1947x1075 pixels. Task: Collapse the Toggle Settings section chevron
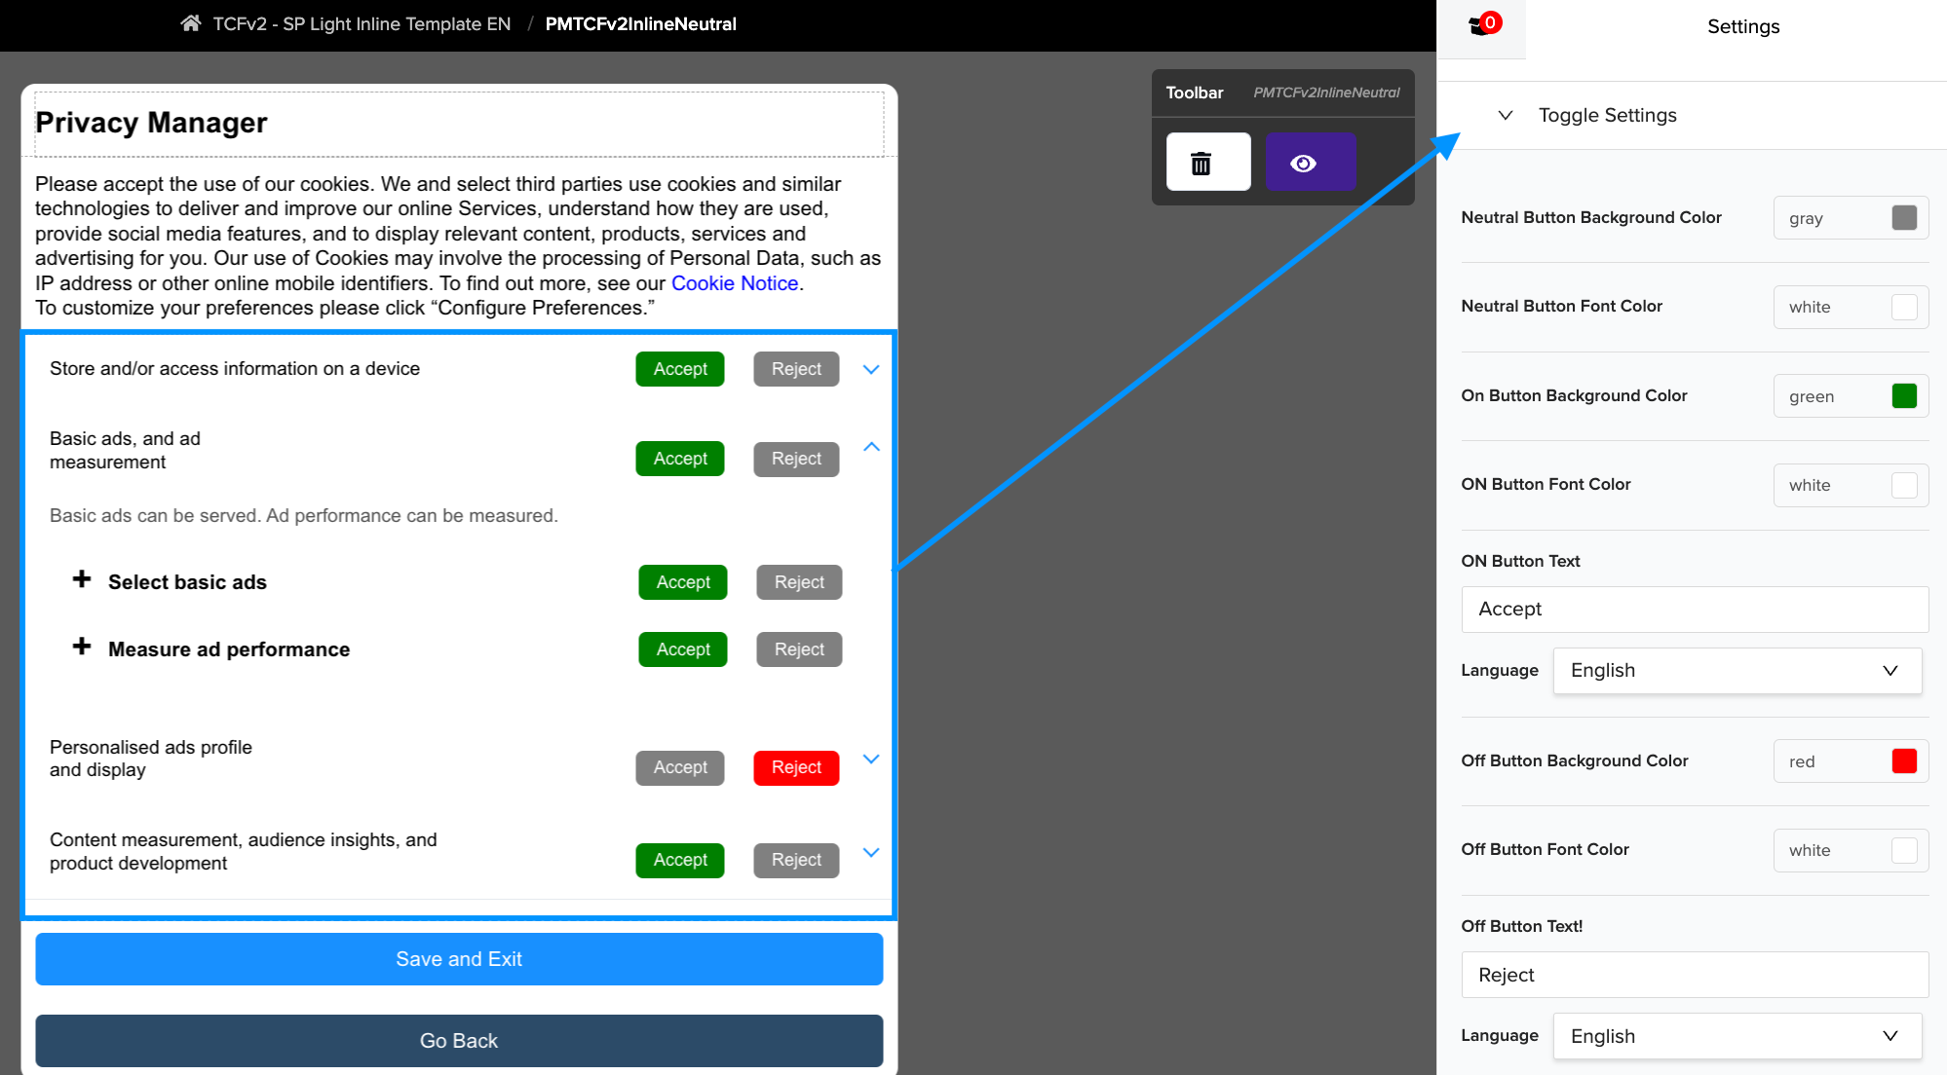point(1506,115)
